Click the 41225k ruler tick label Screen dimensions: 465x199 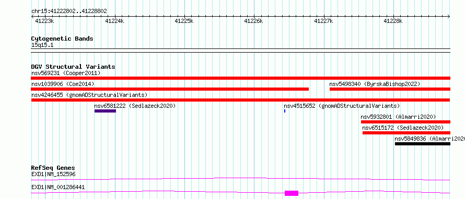coord(184,21)
